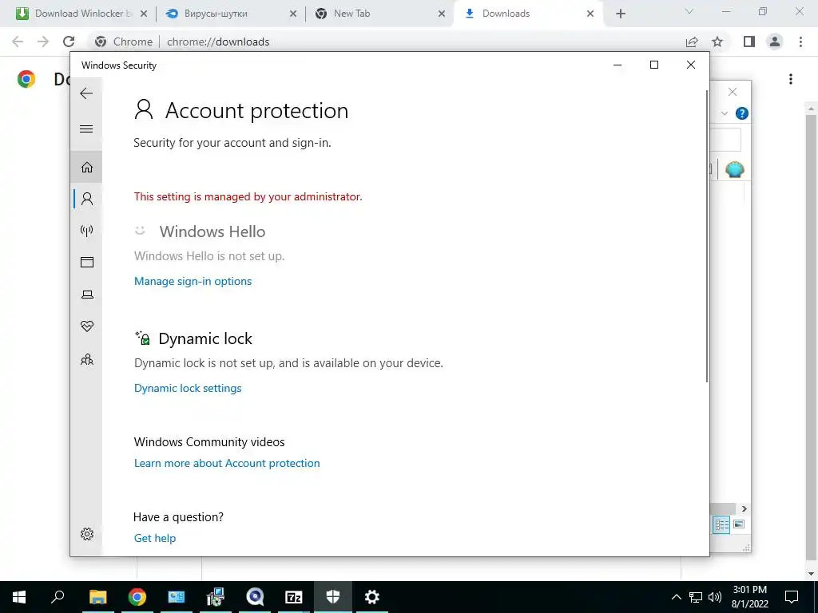Open App & browser control sidebar icon

coord(86,262)
